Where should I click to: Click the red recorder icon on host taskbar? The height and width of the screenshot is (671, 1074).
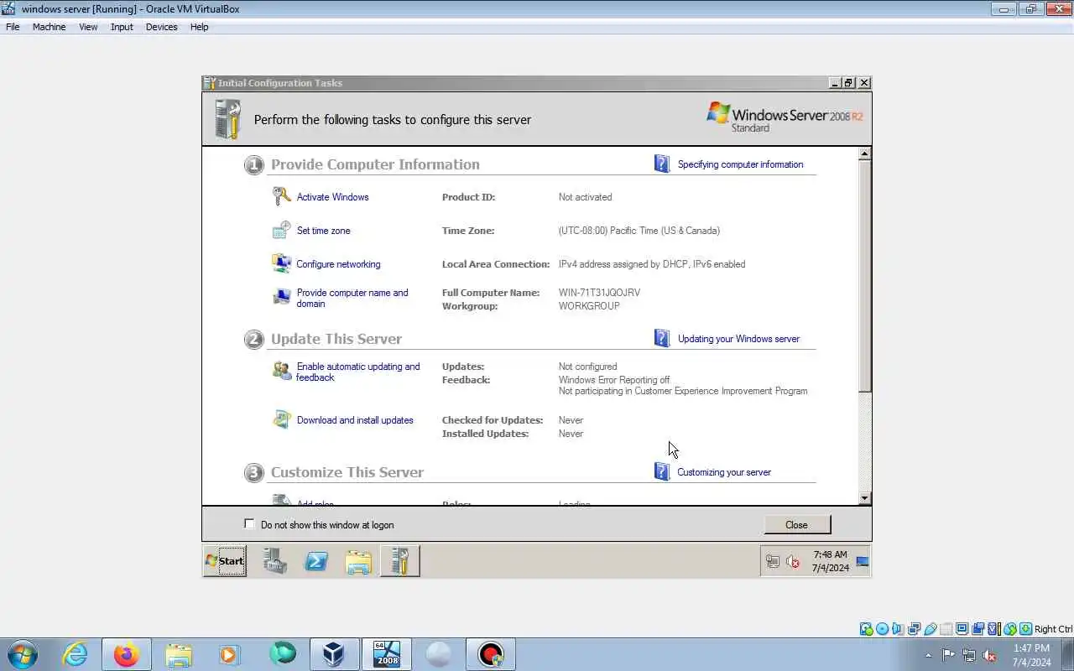tap(491, 654)
